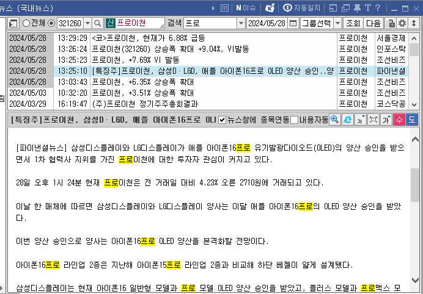Click the print/lock icon in toolbar

(390, 23)
